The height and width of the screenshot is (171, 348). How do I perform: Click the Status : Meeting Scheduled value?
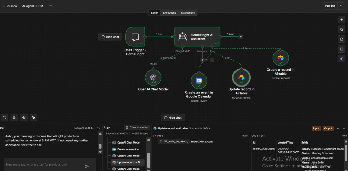click(318, 153)
